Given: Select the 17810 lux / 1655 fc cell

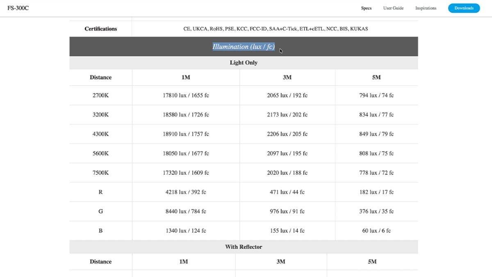Looking at the screenshot, I should 186,95.
